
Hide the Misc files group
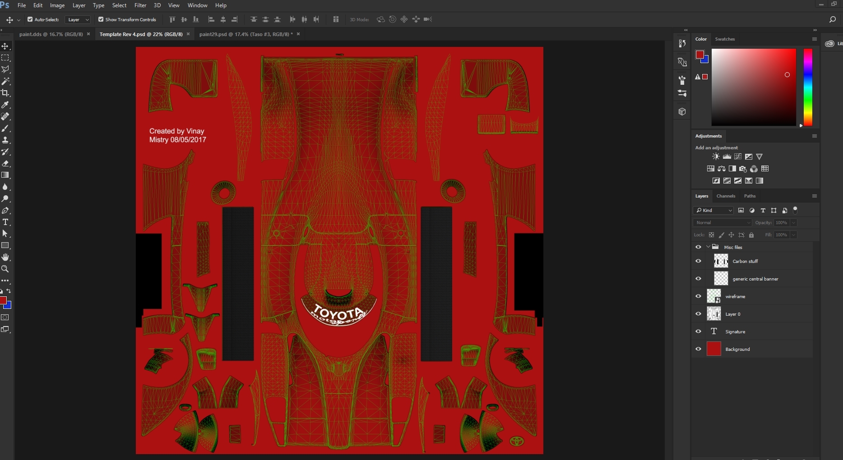tap(698, 247)
